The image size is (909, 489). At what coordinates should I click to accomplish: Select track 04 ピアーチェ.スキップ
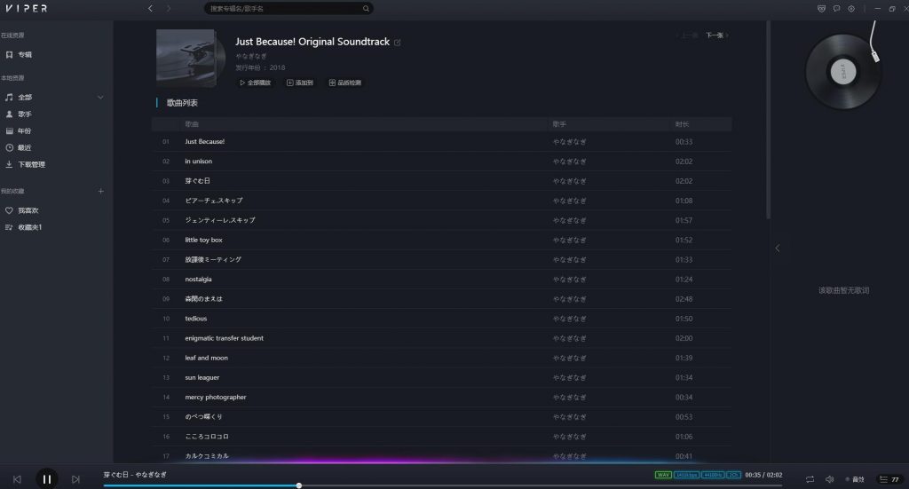coord(442,201)
